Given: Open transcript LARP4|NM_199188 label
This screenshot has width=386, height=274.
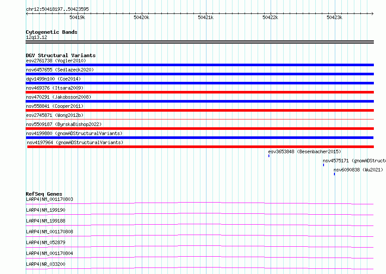Looking at the screenshot, I should 46,221.
